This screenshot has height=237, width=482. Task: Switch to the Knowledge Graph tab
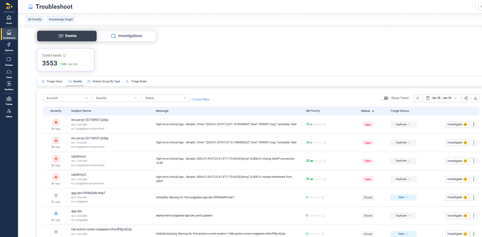pyautogui.click(x=60, y=19)
